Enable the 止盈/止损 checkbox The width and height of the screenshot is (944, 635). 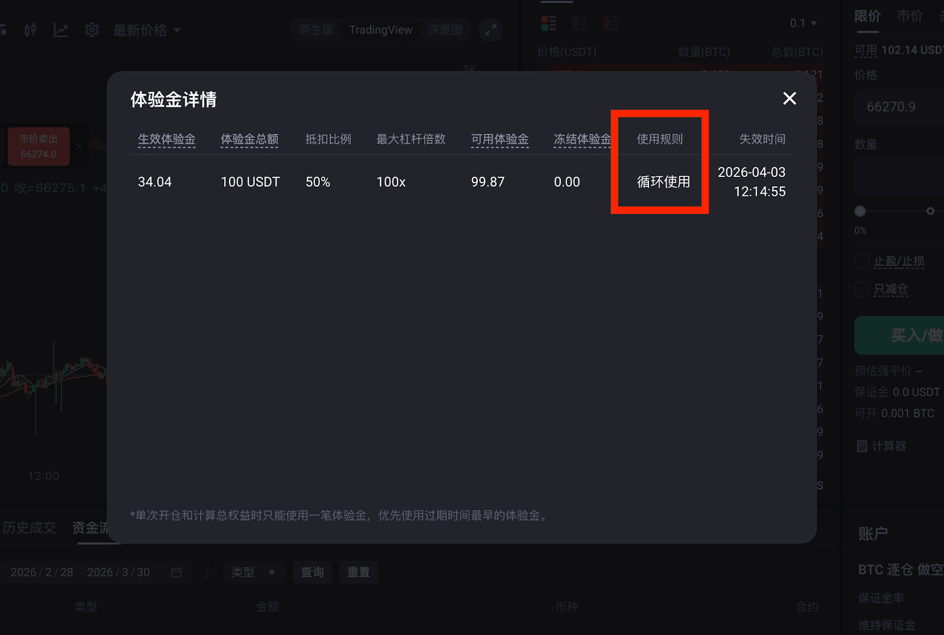pos(862,261)
